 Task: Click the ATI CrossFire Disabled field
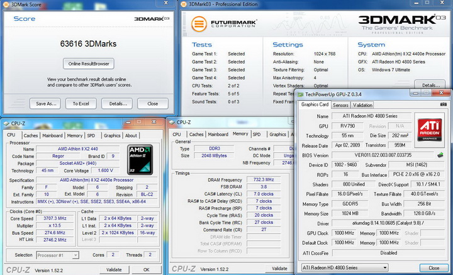(x=388, y=253)
